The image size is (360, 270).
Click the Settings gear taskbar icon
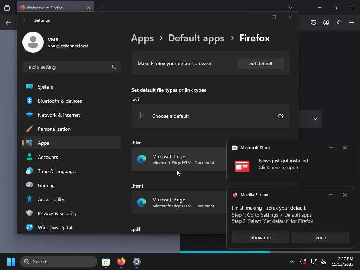[137, 262]
